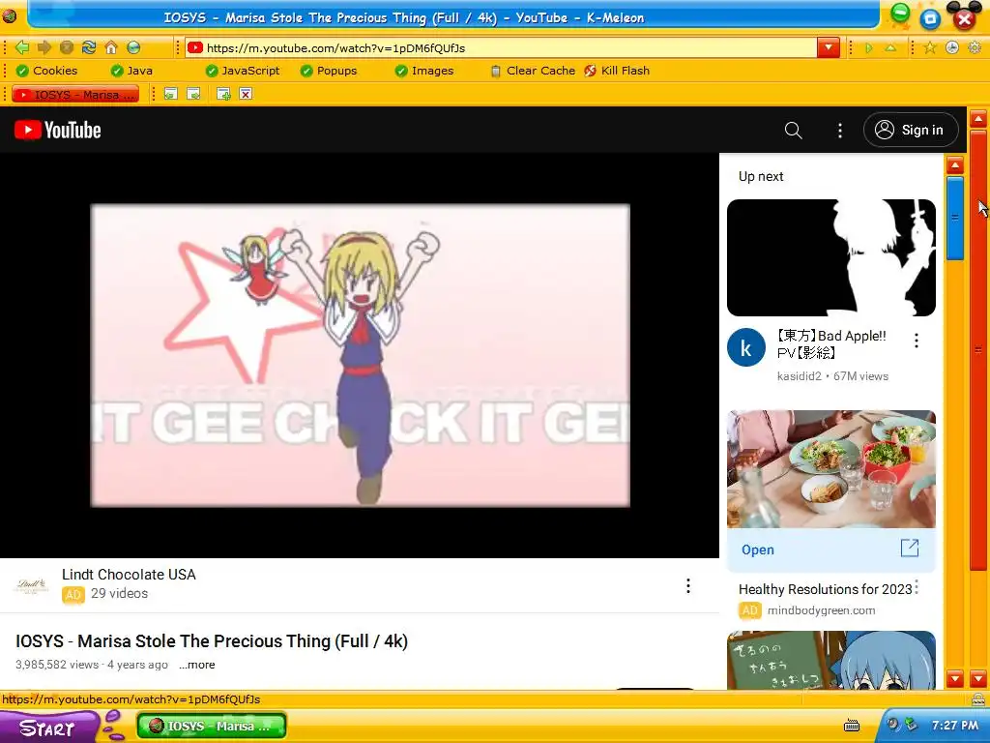Click the volume tray icon
990x743 pixels.
(893, 725)
